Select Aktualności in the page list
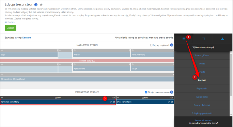 [202, 97]
